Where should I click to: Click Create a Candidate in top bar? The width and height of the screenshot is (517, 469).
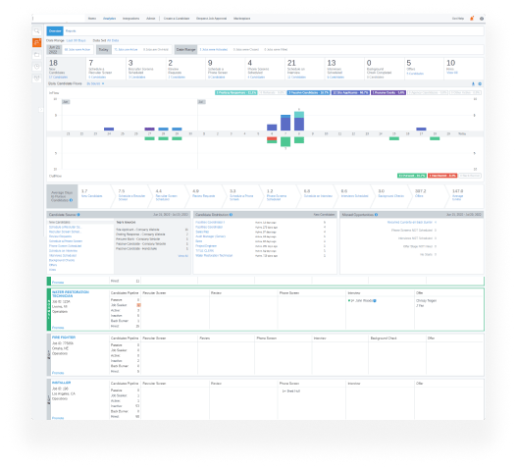pyautogui.click(x=177, y=19)
